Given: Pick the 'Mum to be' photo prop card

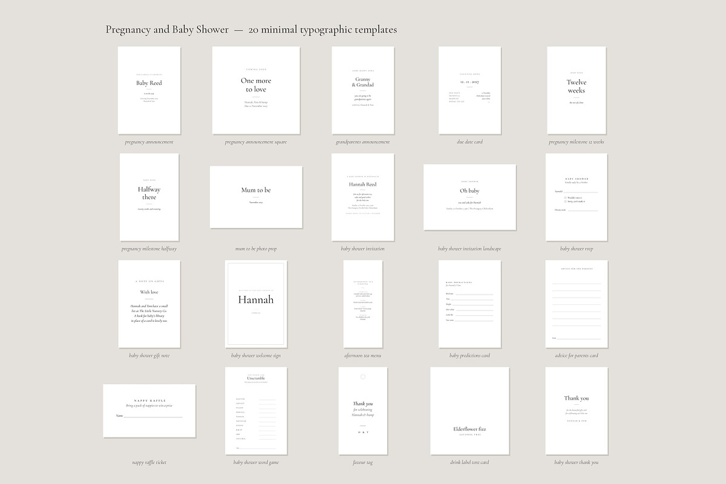Looking at the screenshot, I should (256, 197).
